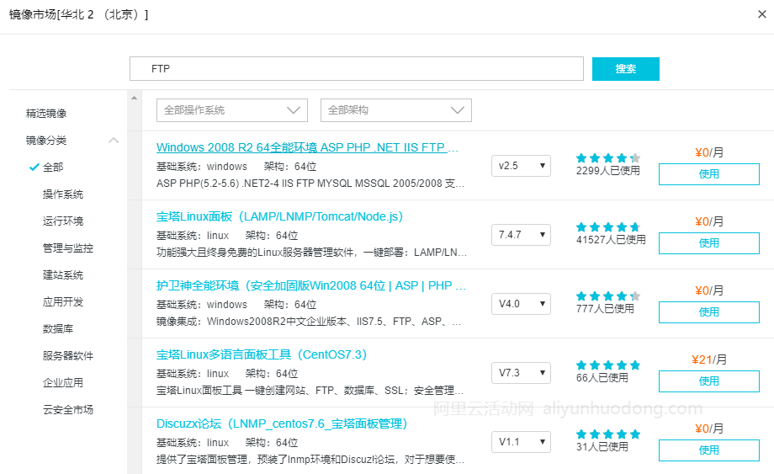Click the scroll-up arrow of the sidebar scrollbar
The height and width of the screenshot is (474, 774).
(x=135, y=98)
